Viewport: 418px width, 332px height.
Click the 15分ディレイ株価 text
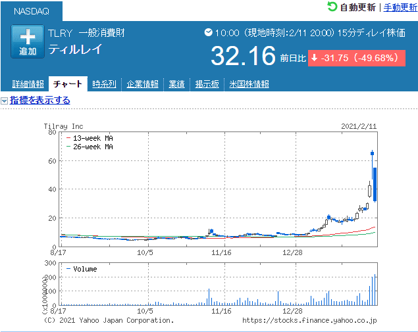click(371, 33)
